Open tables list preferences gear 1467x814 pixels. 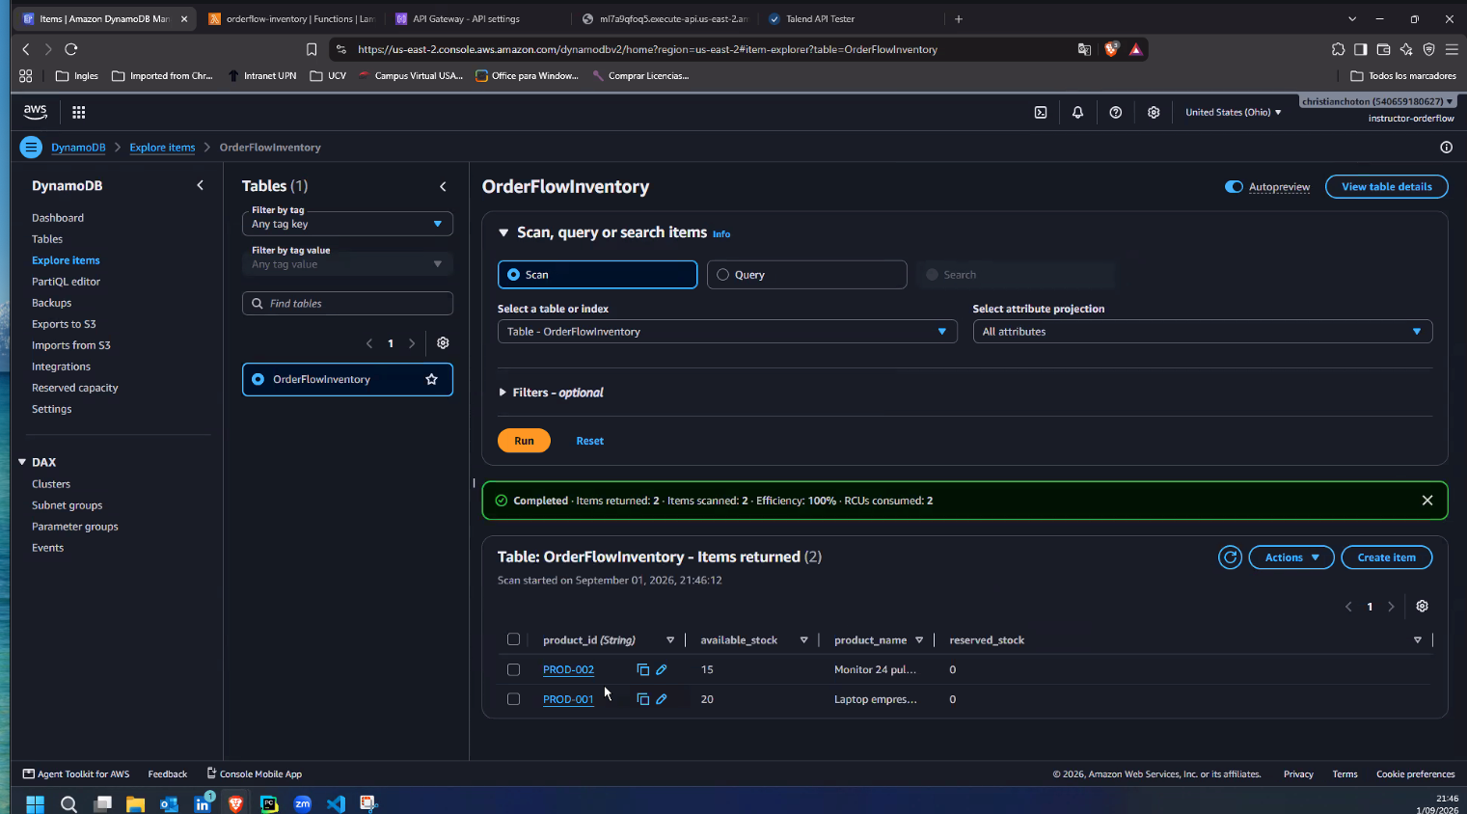click(x=443, y=342)
